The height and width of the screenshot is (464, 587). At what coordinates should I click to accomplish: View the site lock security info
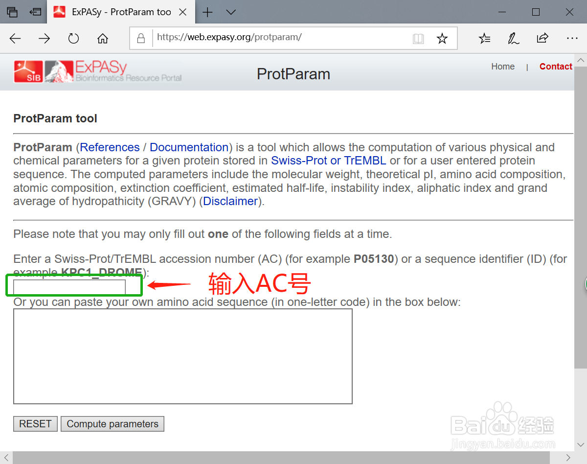click(141, 38)
